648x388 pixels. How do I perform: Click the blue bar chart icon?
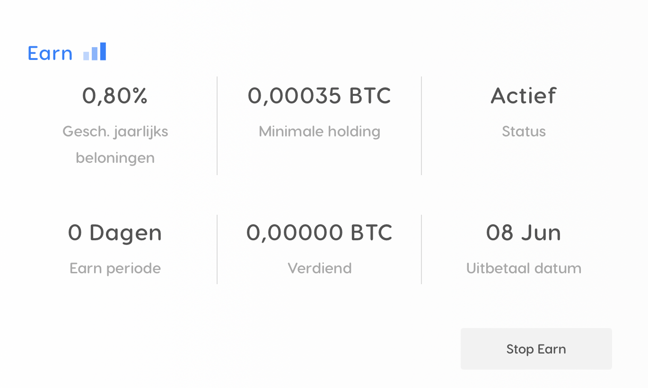tap(95, 51)
